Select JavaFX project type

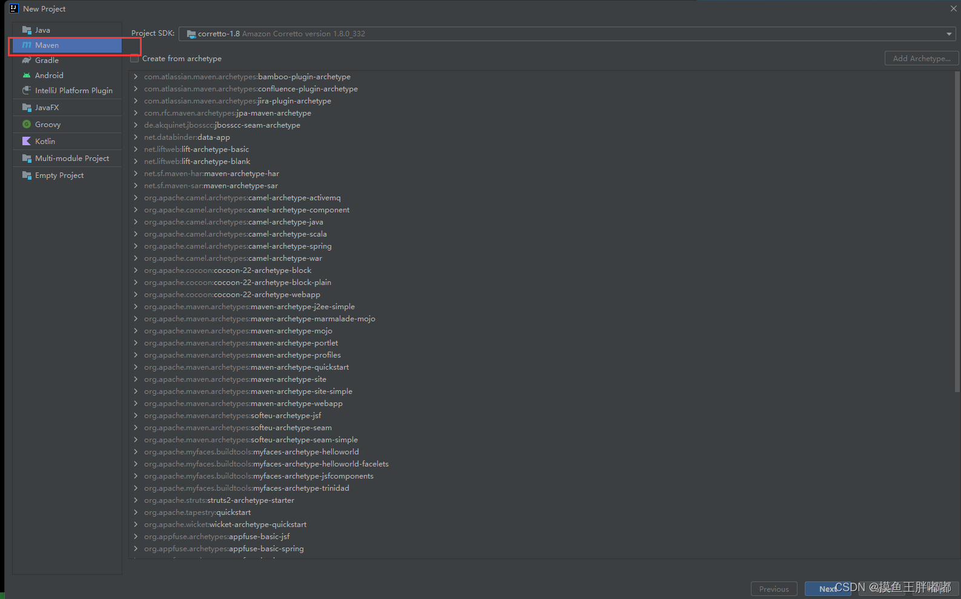67,107
